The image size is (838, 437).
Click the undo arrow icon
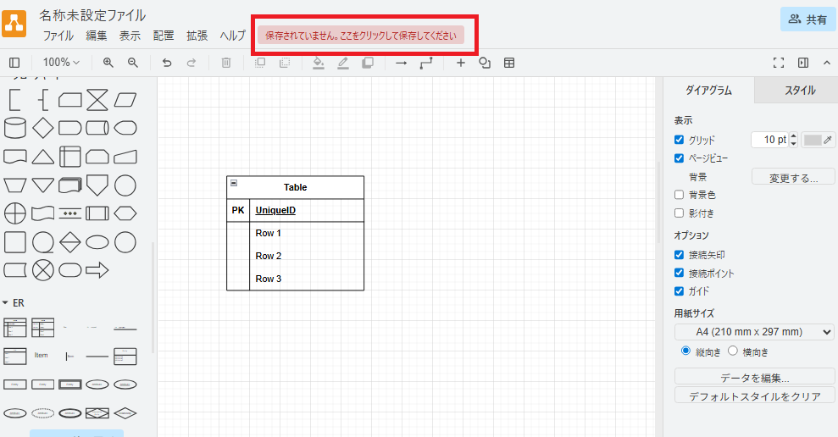[x=167, y=63]
